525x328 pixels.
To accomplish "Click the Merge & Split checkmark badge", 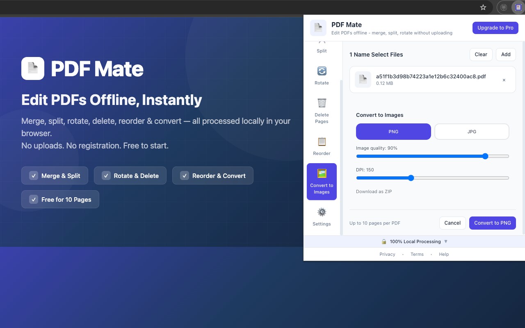I will coord(55,175).
